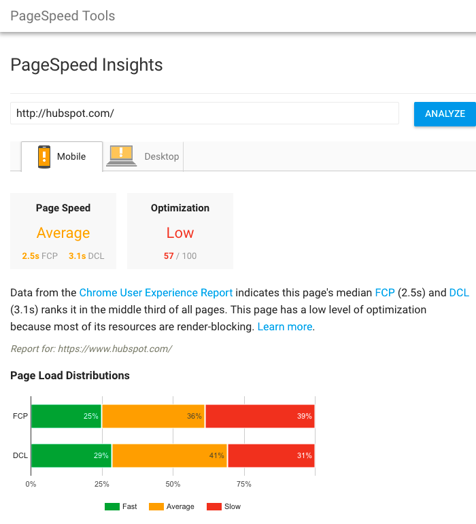
Task: Click the DCL green 29% bar segment
Action: click(71, 455)
